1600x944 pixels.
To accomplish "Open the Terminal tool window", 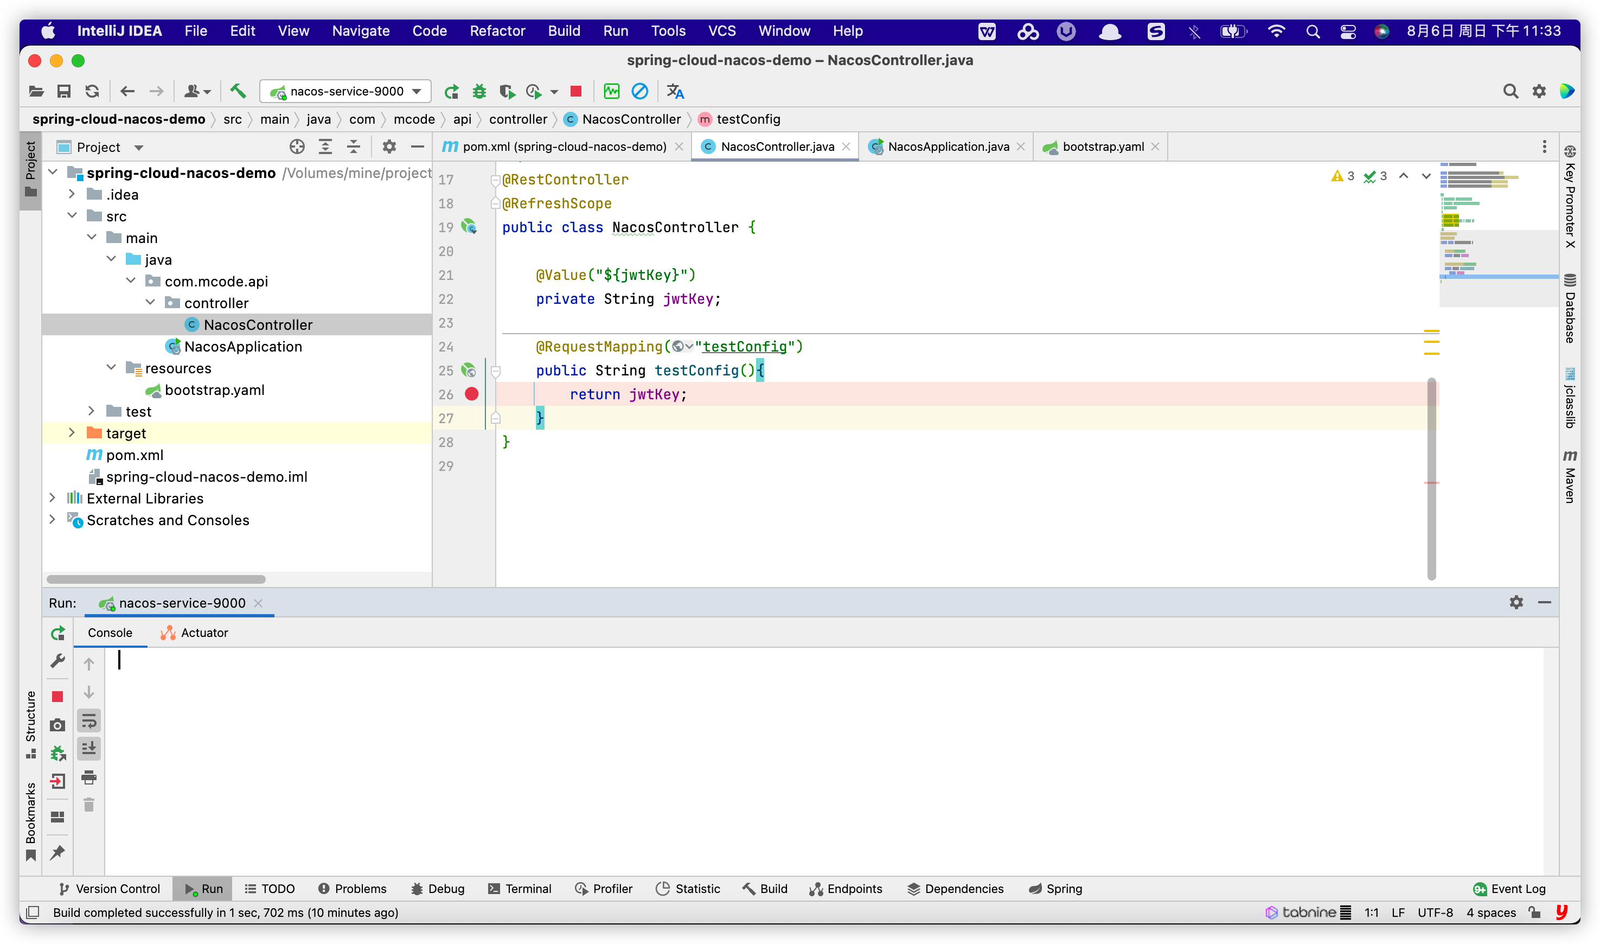I will (x=520, y=889).
